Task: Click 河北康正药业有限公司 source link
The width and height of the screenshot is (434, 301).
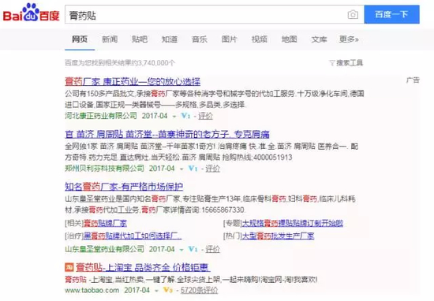Action: click(x=101, y=116)
